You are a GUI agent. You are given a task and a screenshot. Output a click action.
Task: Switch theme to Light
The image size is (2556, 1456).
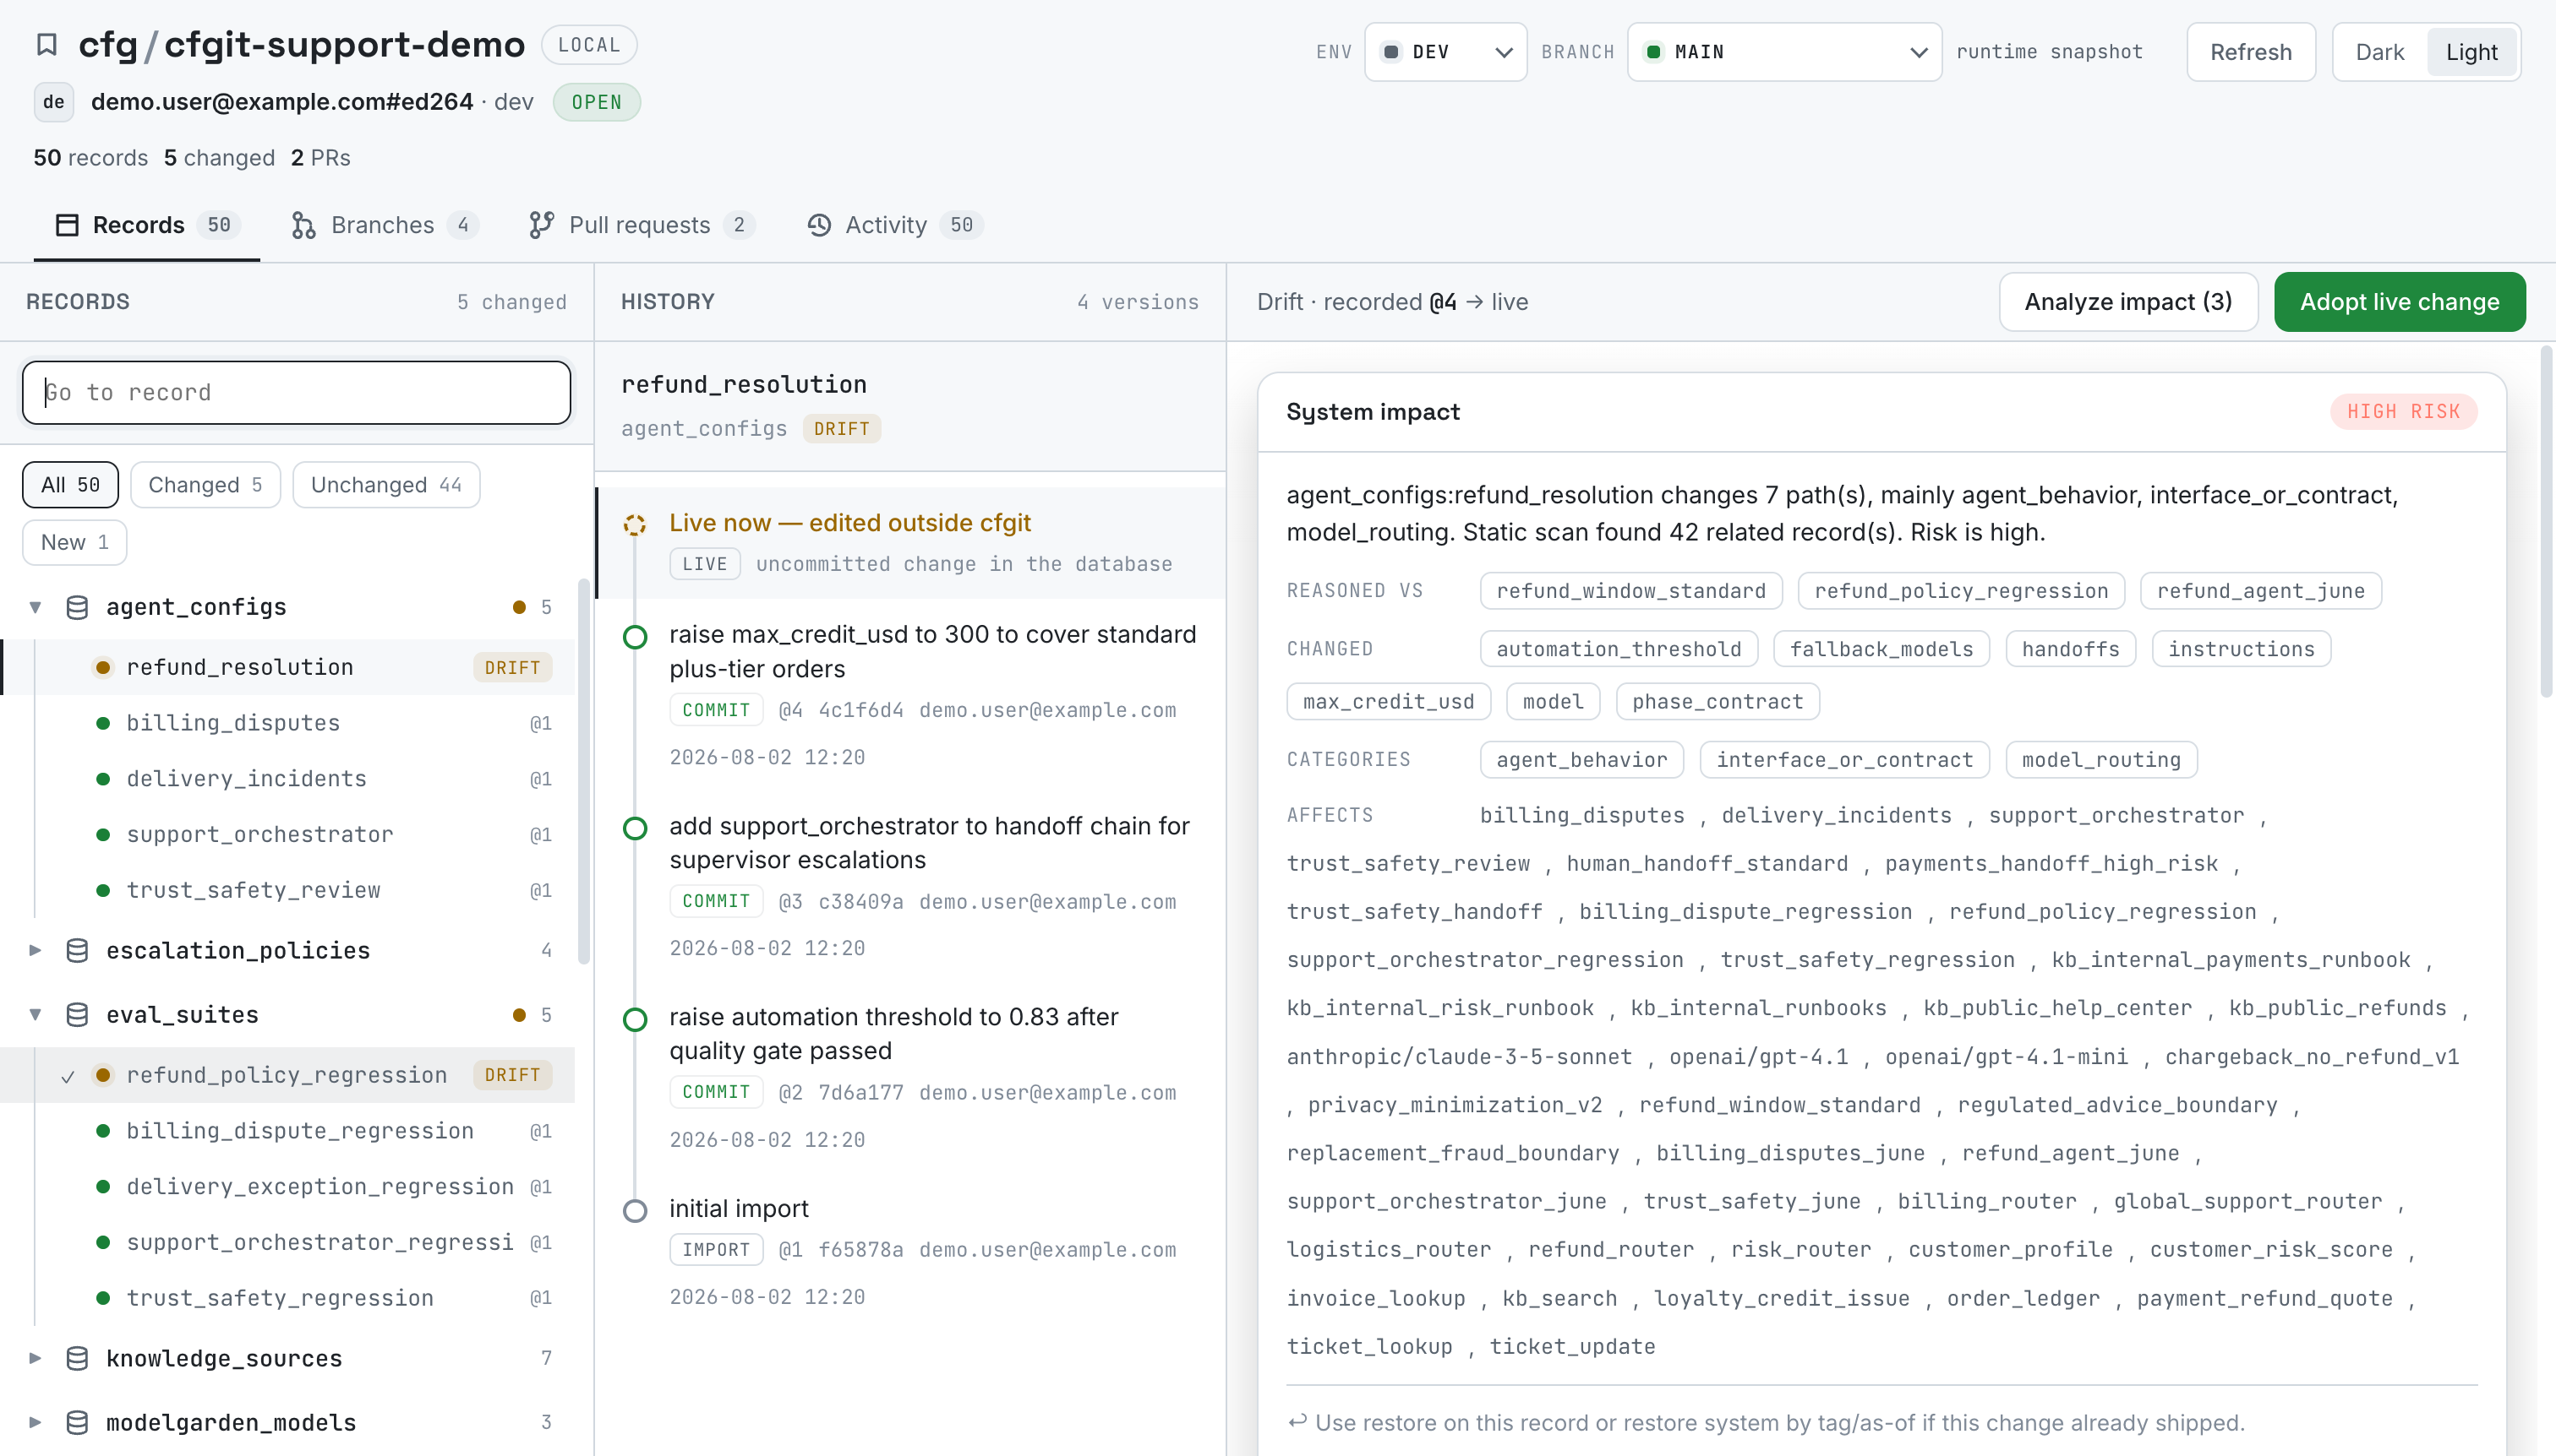coord(2471,52)
